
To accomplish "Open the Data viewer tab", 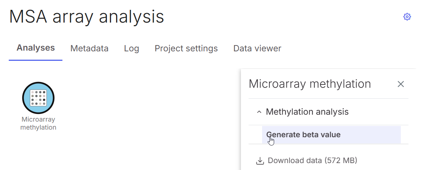I will [x=257, y=48].
